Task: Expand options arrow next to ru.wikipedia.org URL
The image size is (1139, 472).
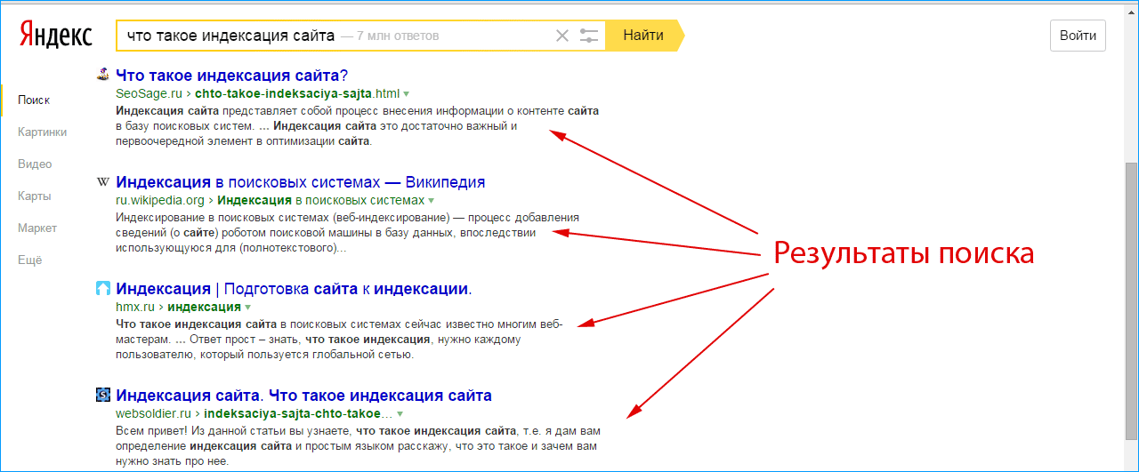Action: point(432,201)
